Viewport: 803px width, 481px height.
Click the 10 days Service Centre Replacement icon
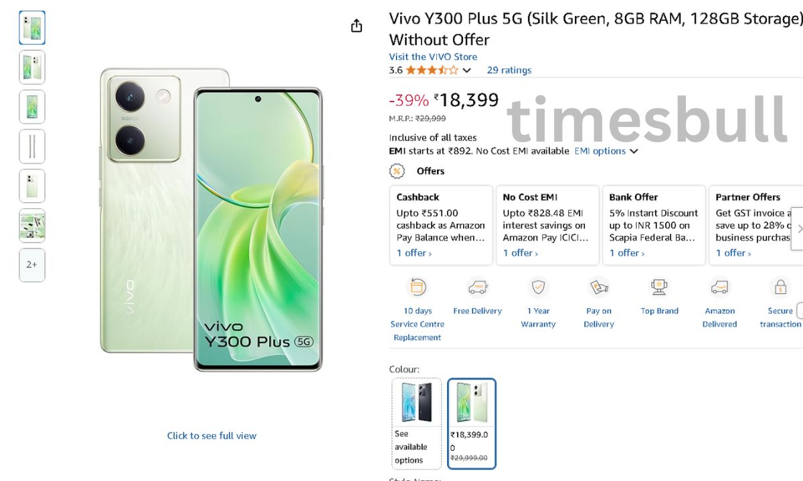point(418,288)
